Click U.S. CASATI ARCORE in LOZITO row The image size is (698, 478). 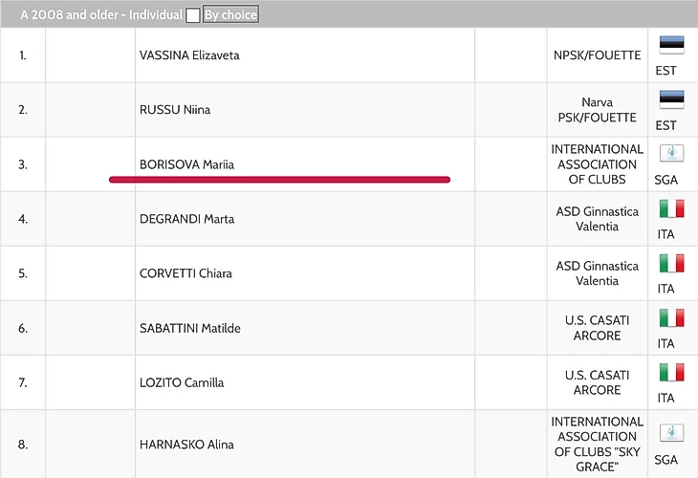(597, 382)
